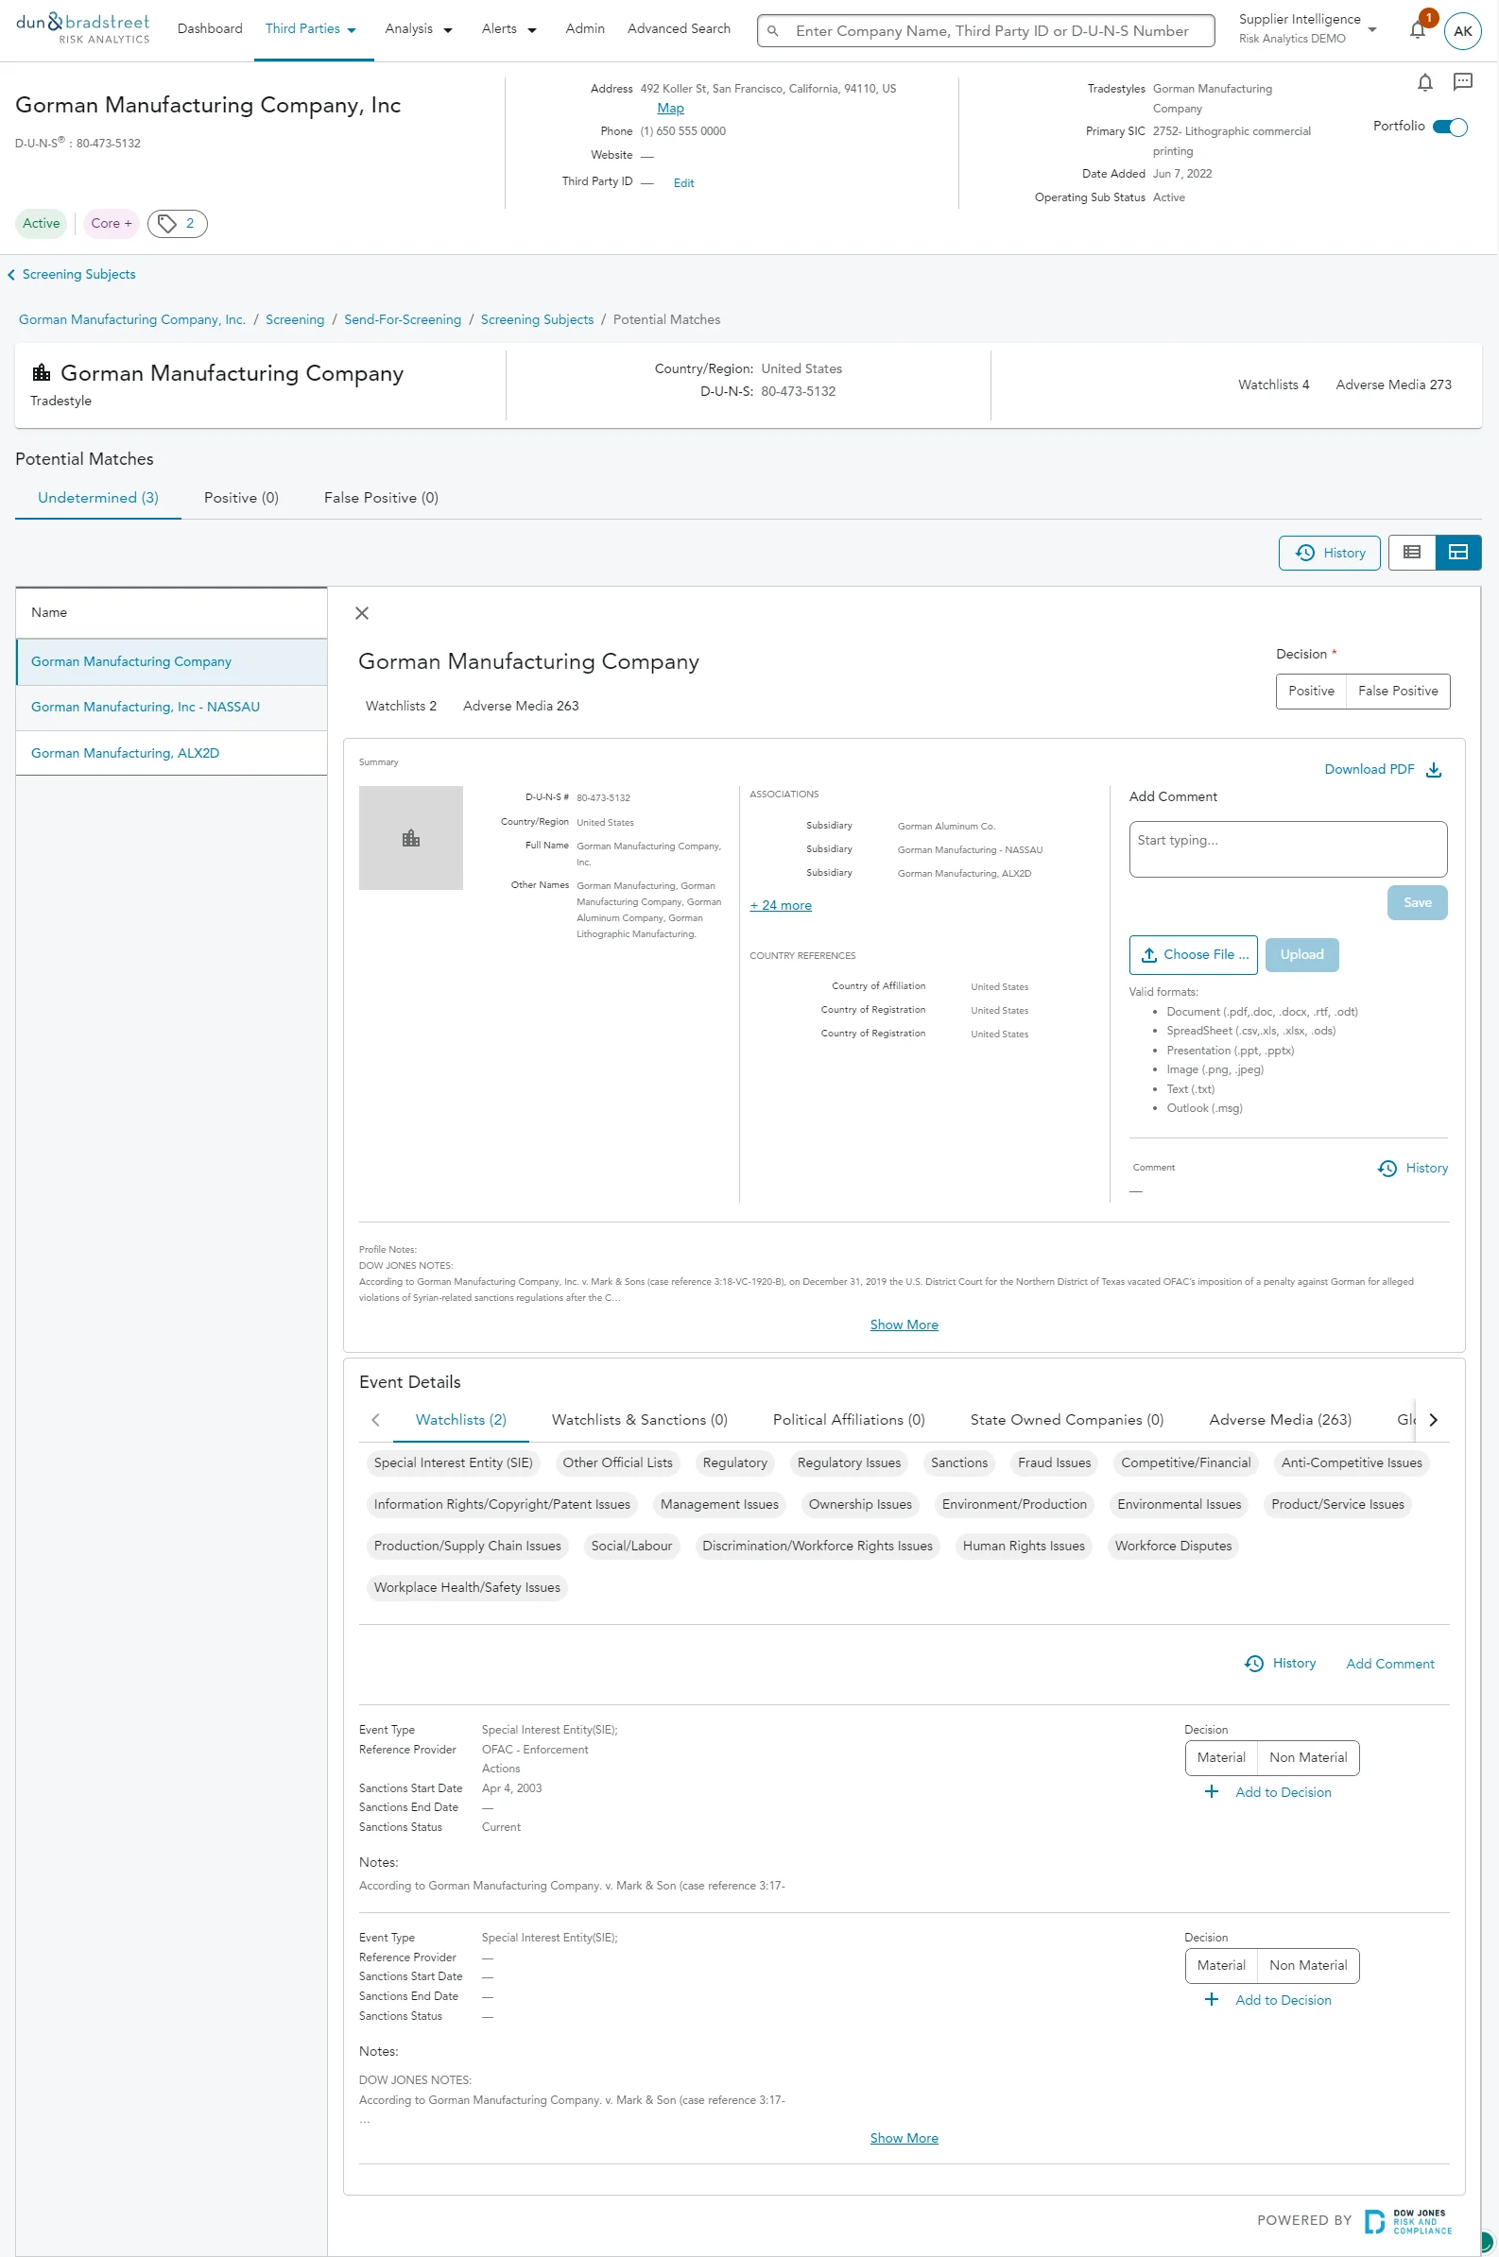Switch to the list view layout
Viewport: 1499px width, 2257px height.
tap(1411, 553)
